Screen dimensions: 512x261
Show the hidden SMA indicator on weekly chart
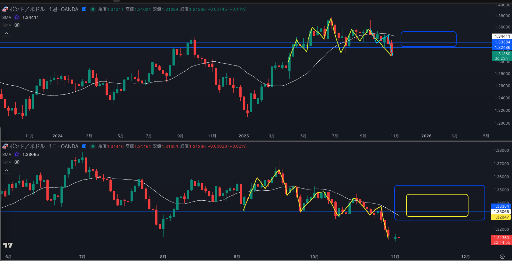click(x=17, y=25)
